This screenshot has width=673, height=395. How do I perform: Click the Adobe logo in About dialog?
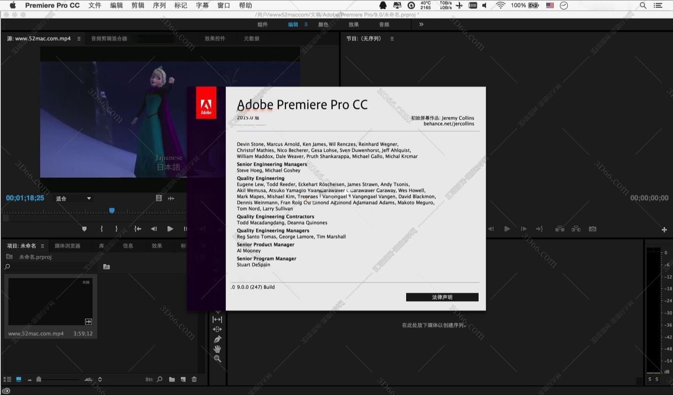click(206, 103)
